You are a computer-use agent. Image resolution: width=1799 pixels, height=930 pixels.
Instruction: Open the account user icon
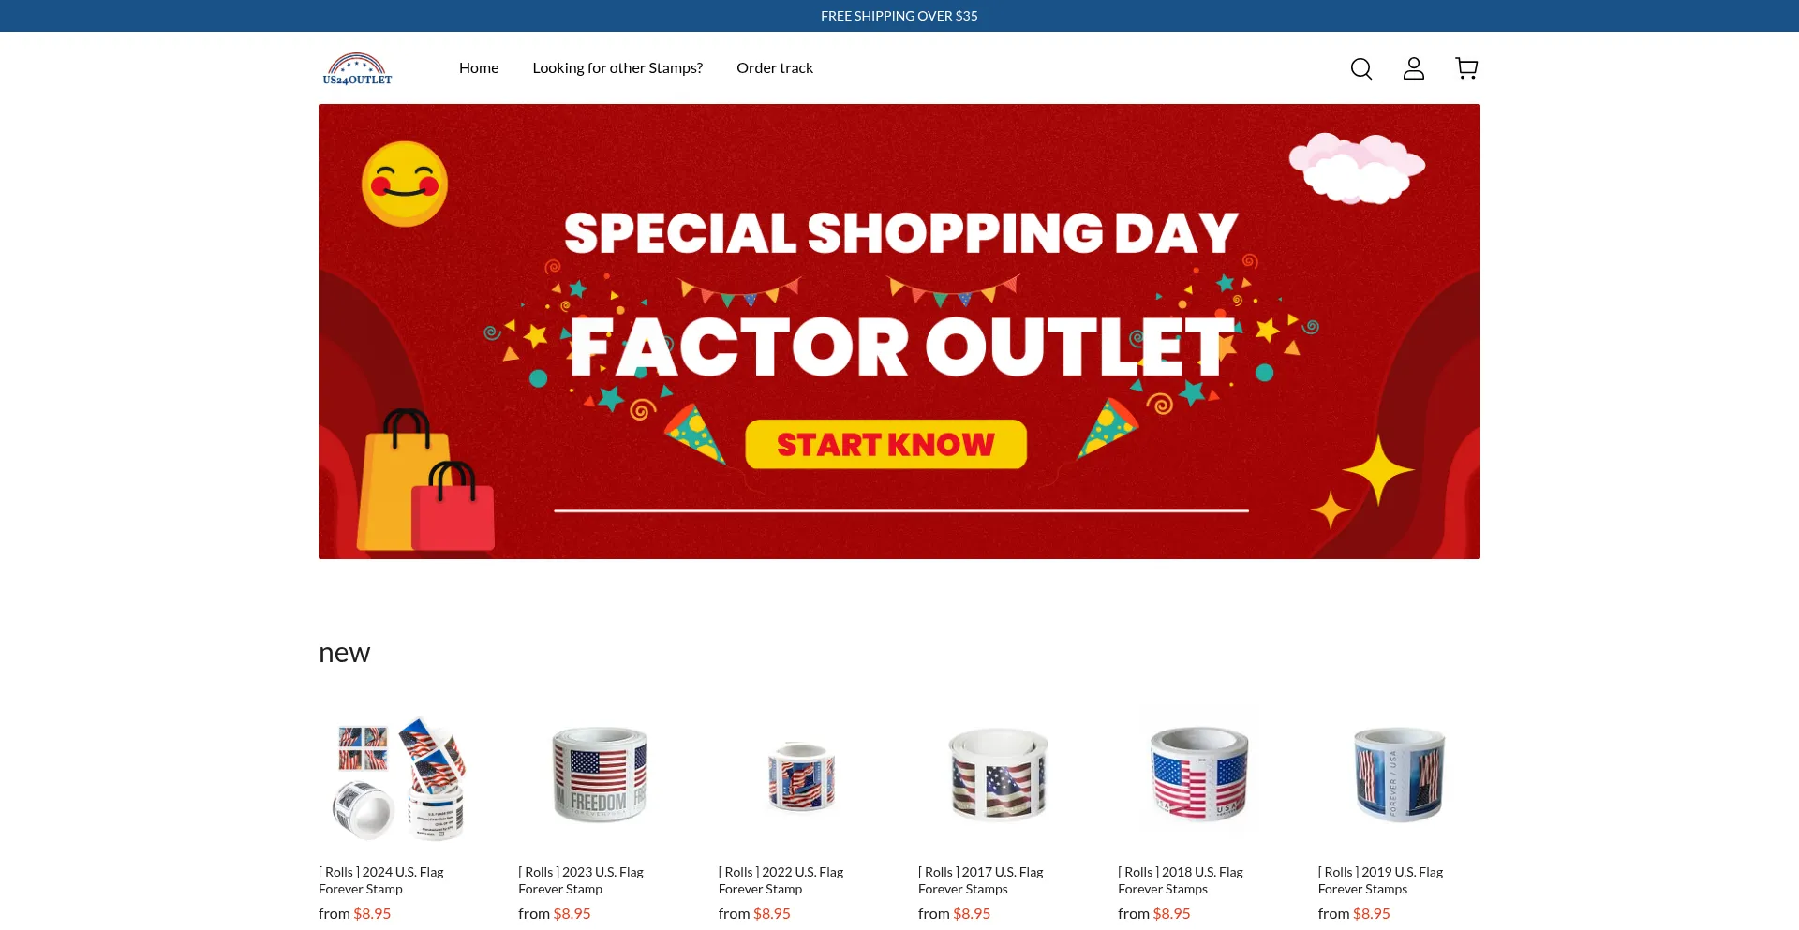click(1414, 68)
